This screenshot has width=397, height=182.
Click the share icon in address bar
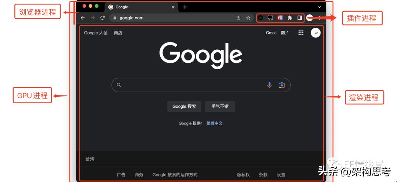pos(238,18)
